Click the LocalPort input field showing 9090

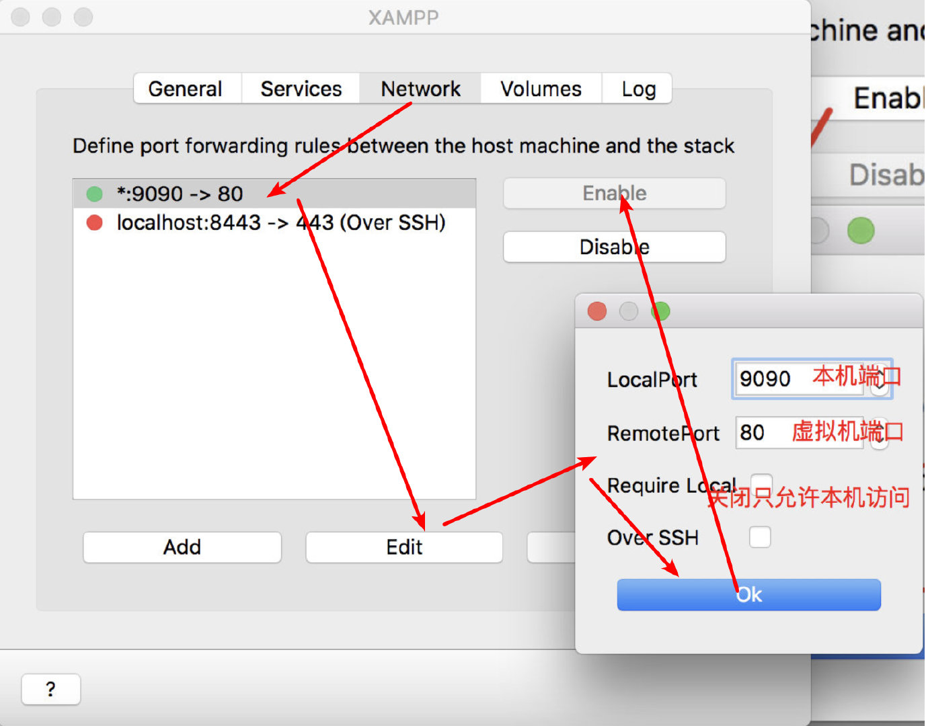pos(800,378)
